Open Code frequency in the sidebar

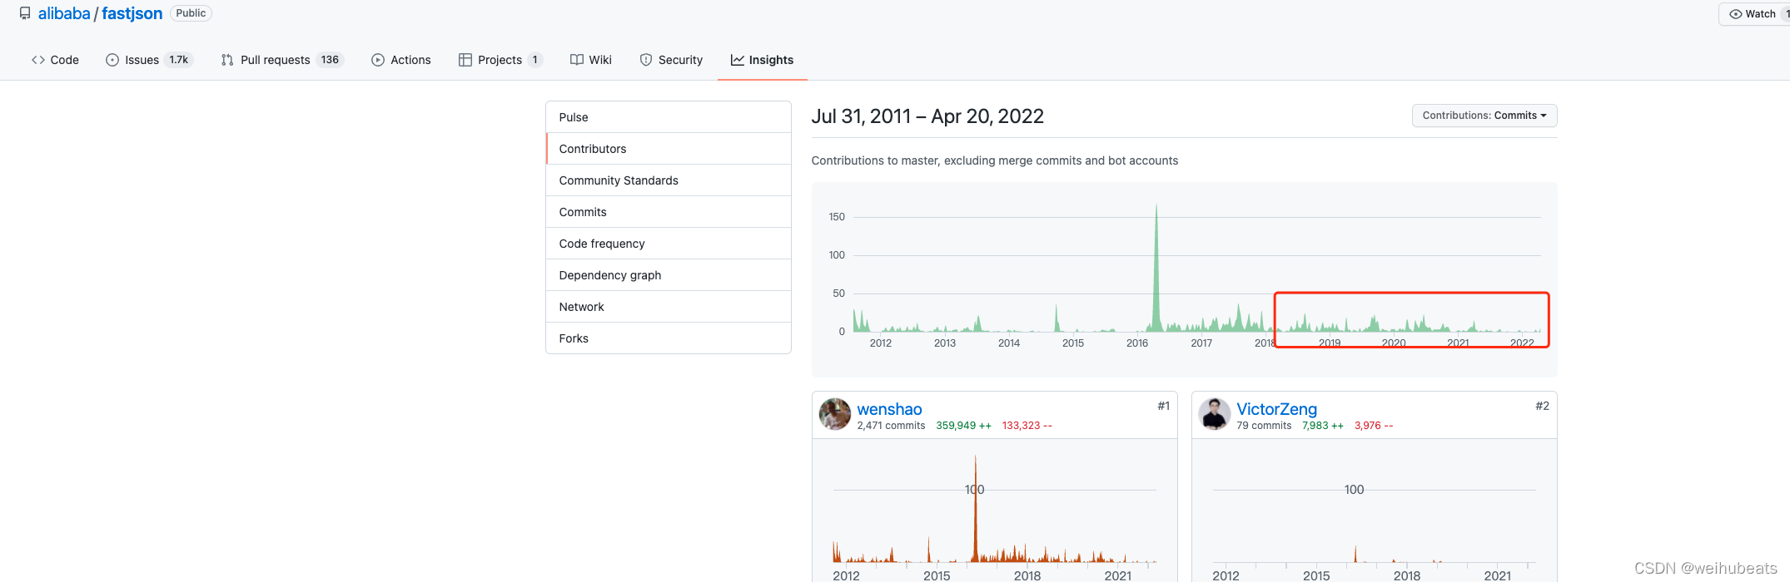pos(669,244)
